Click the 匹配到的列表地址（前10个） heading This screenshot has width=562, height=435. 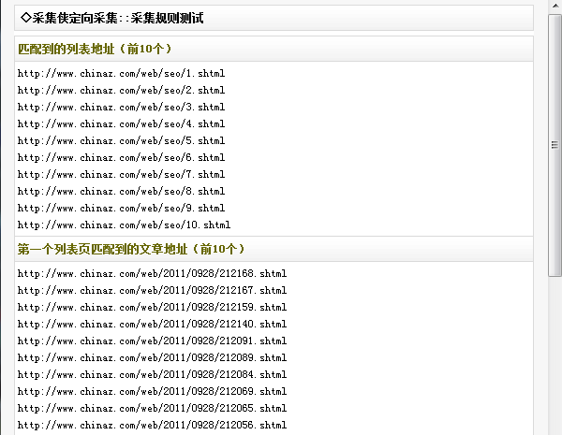(95, 49)
